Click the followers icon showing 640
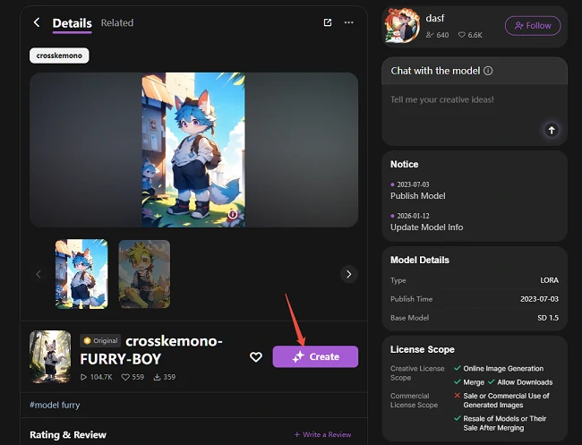Image resolution: width=582 pixels, height=445 pixels. (x=430, y=35)
